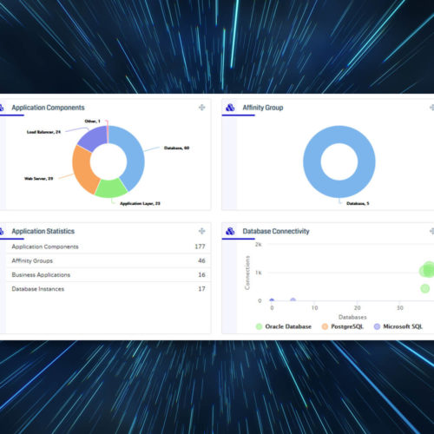Click the 10 x-axis tick label
Image resolution: width=434 pixels, height=434 pixels.
(x=314, y=308)
